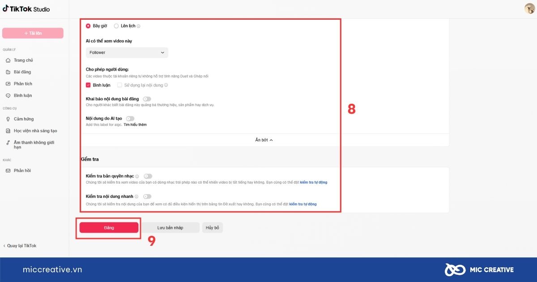Screen dimensions: 537x282
Task: Click info icon next to Sử dụng lại nội dung
Action: (x=166, y=85)
